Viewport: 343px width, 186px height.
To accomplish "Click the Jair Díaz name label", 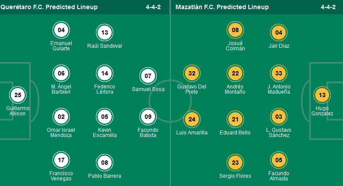I will click(279, 46).
